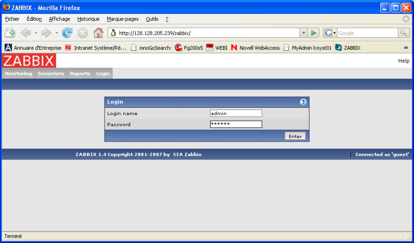Close the Firefox window
This screenshot has height=243, width=414.
pos(406,7)
